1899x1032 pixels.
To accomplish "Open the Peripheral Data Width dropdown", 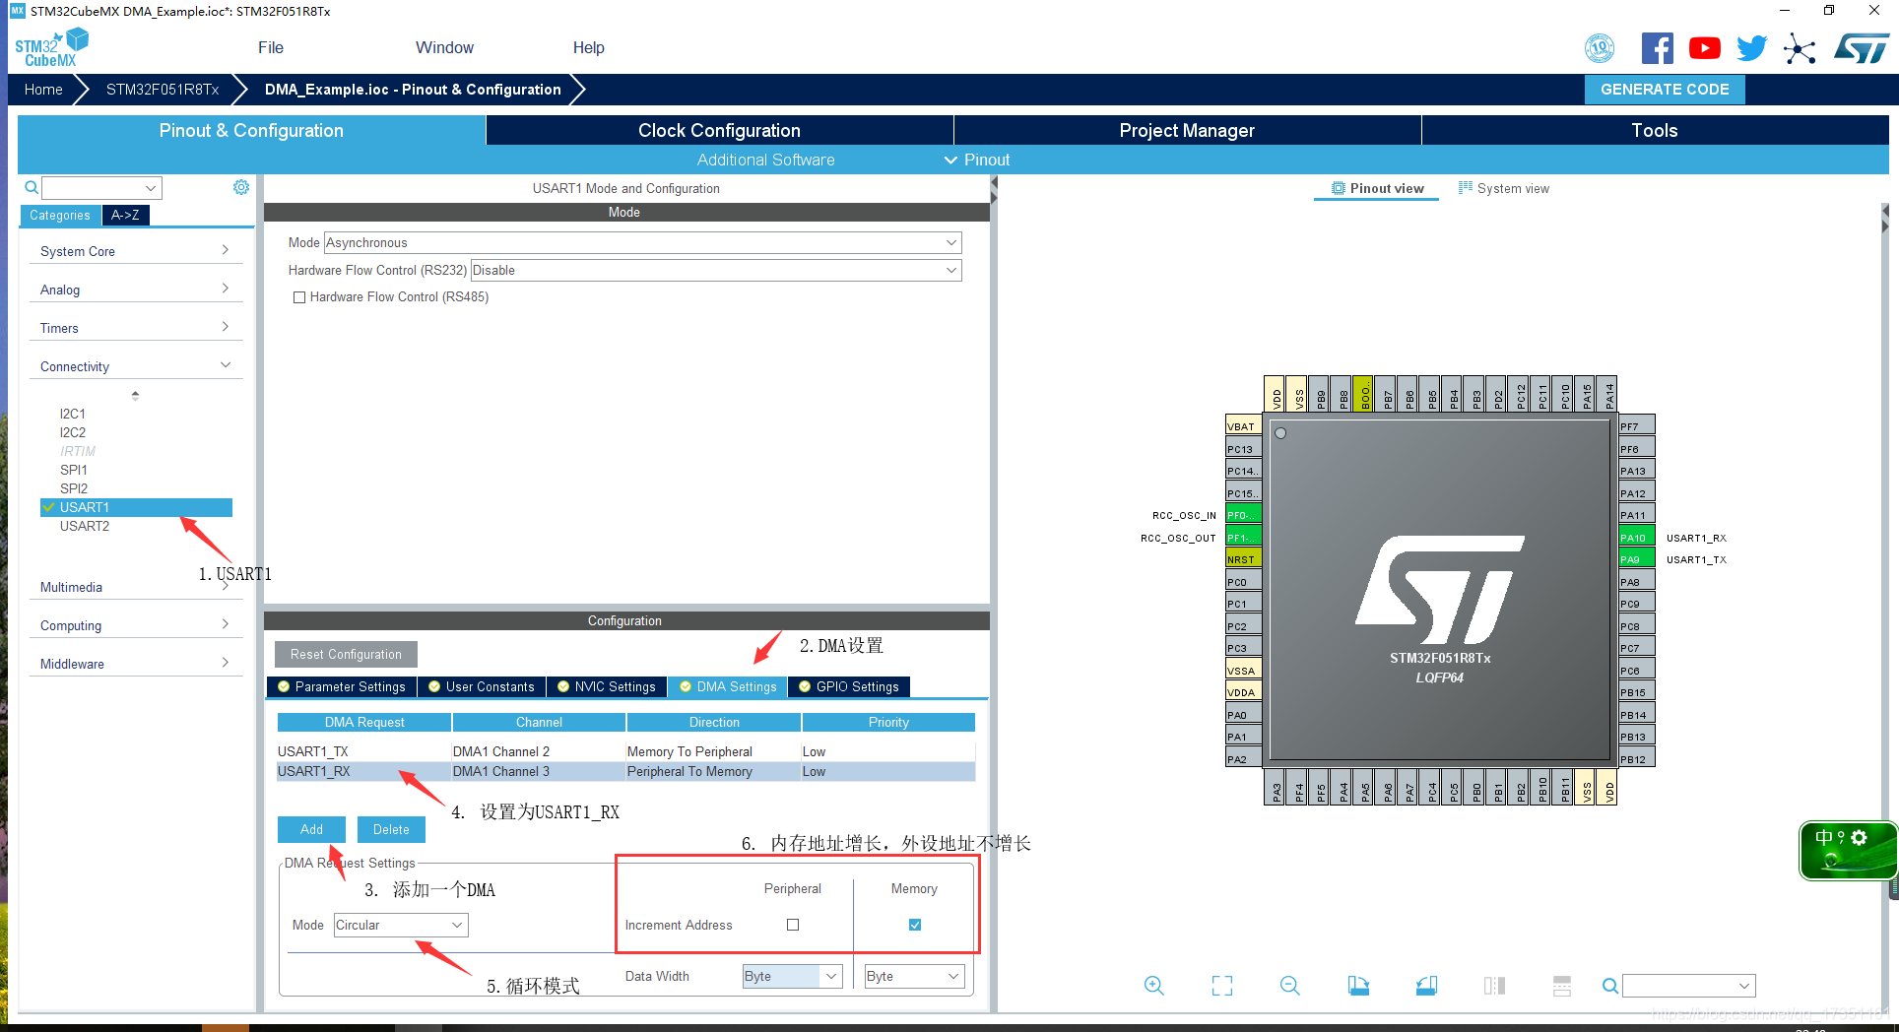I will pyautogui.click(x=792, y=976).
